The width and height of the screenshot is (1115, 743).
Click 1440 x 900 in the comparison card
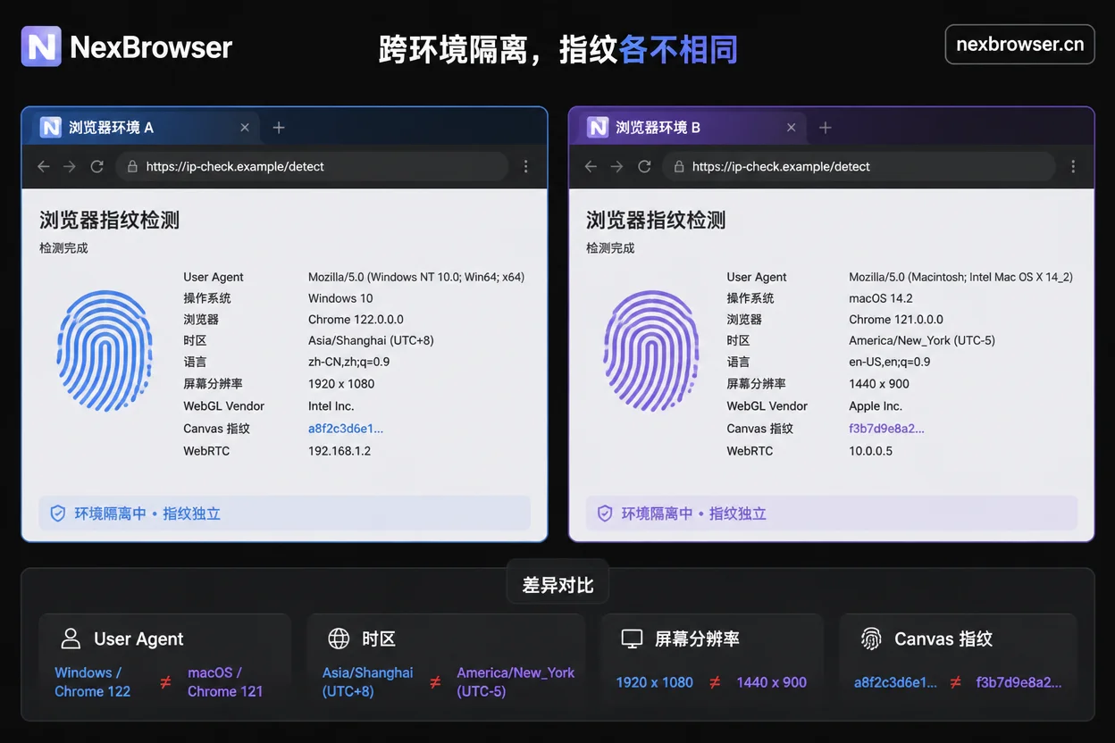772,682
